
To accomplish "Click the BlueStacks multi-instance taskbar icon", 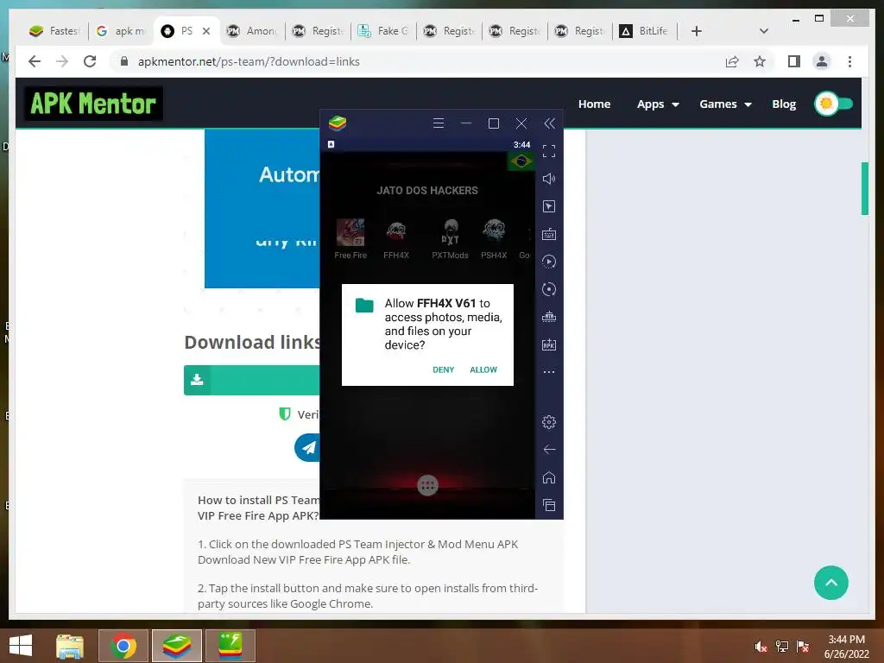I will 230,646.
